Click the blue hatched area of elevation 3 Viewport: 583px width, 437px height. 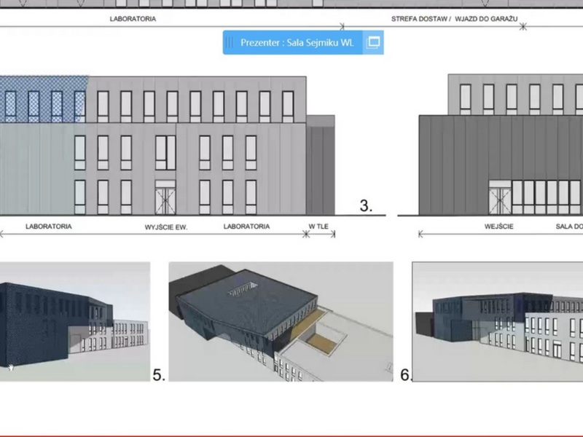click(x=44, y=99)
